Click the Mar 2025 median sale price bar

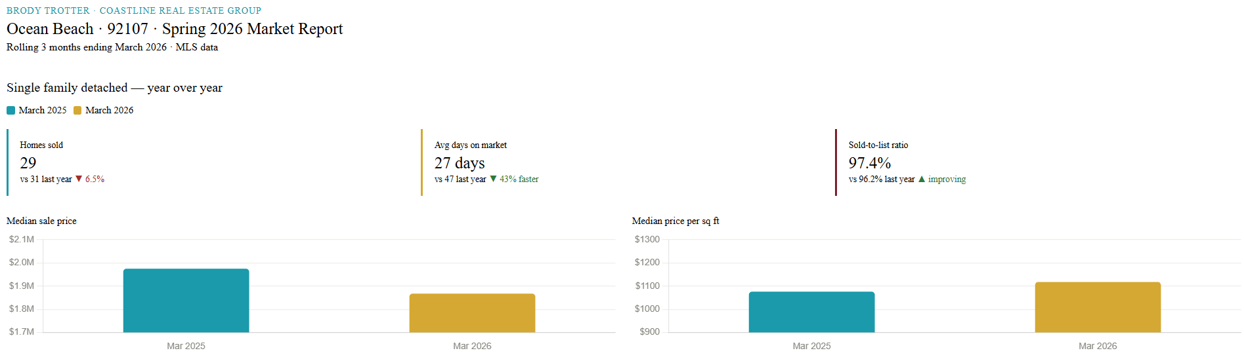pyautogui.click(x=186, y=301)
